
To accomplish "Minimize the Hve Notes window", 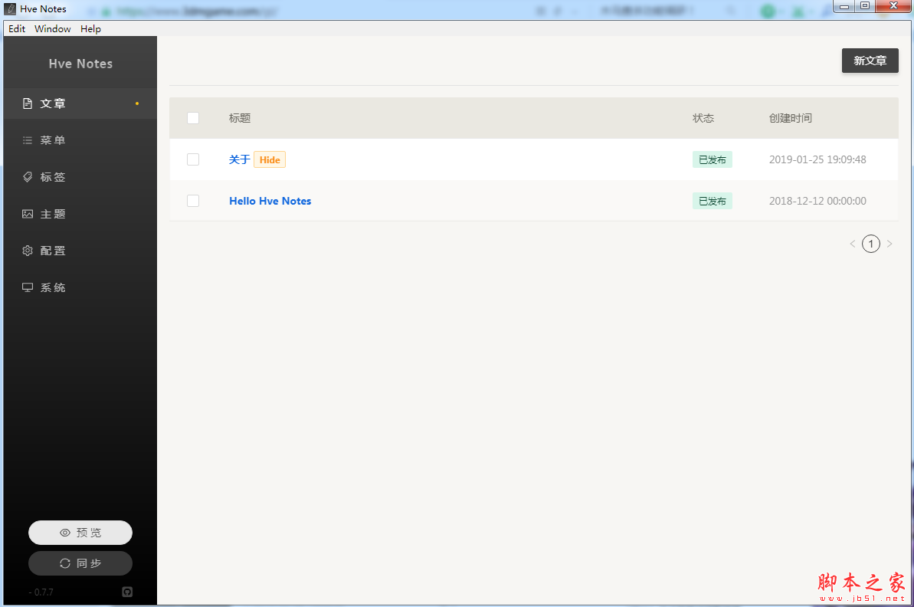I will point(844,6).
